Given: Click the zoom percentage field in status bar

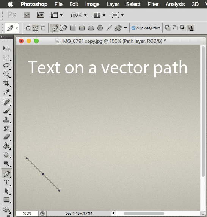Looking at the screenshot, I should [27, 213].
